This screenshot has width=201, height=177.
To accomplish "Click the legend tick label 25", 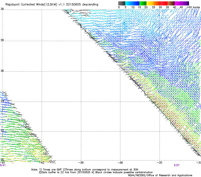I will click(x=153, y=7).
